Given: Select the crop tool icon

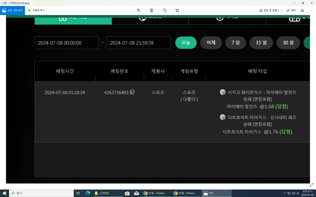Looking at the screenshot, I should pyautogui.click(x=177, y=11).
